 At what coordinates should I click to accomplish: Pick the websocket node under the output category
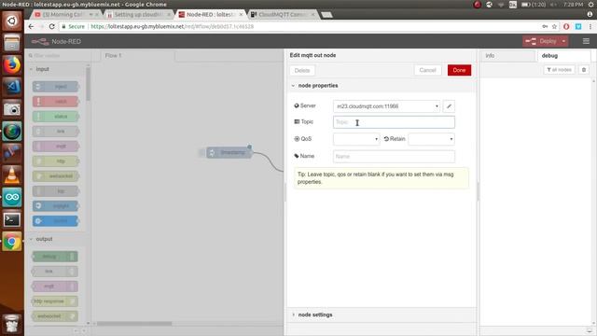coord(55,315)
